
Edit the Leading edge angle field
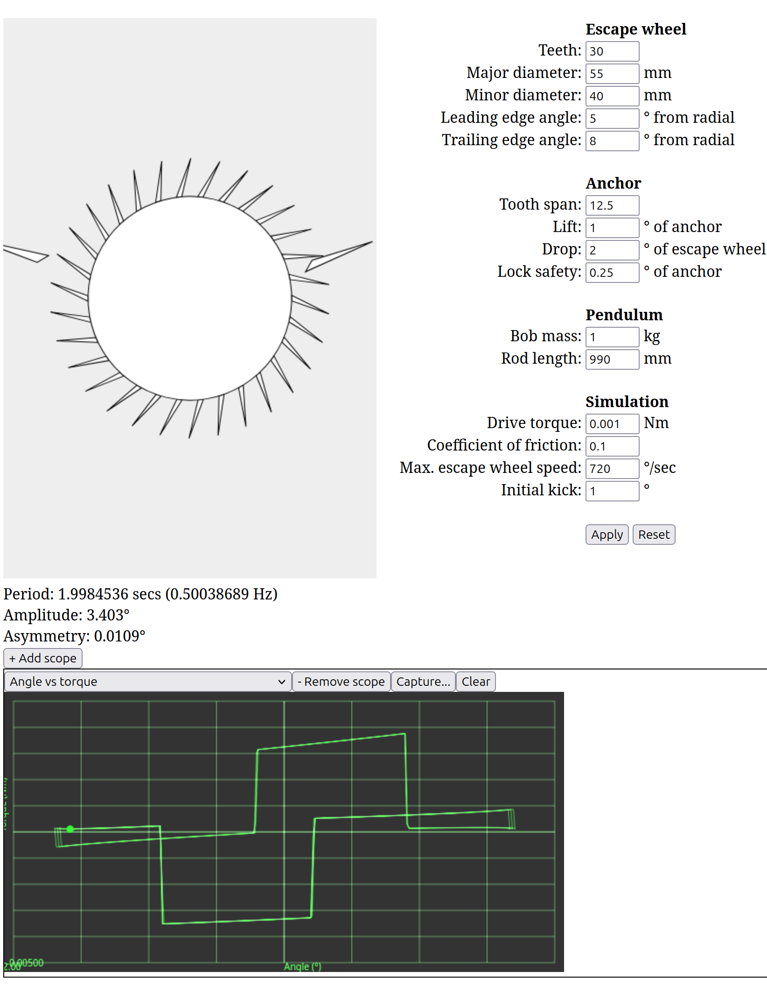pyautogui.click(x=612, y=119)
